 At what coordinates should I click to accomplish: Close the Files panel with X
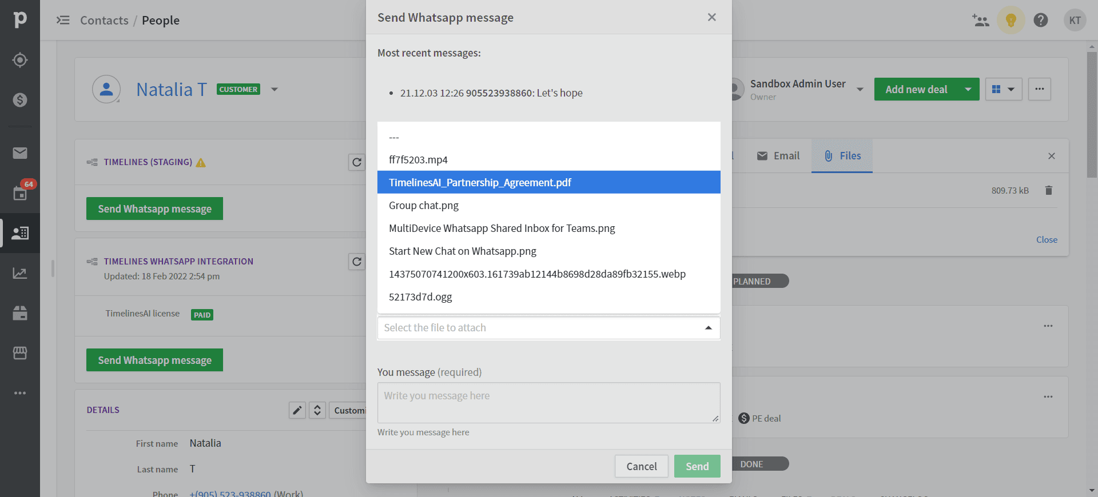click(1052, 156)
